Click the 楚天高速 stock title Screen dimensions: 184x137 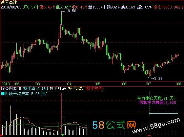click(9, 2)
